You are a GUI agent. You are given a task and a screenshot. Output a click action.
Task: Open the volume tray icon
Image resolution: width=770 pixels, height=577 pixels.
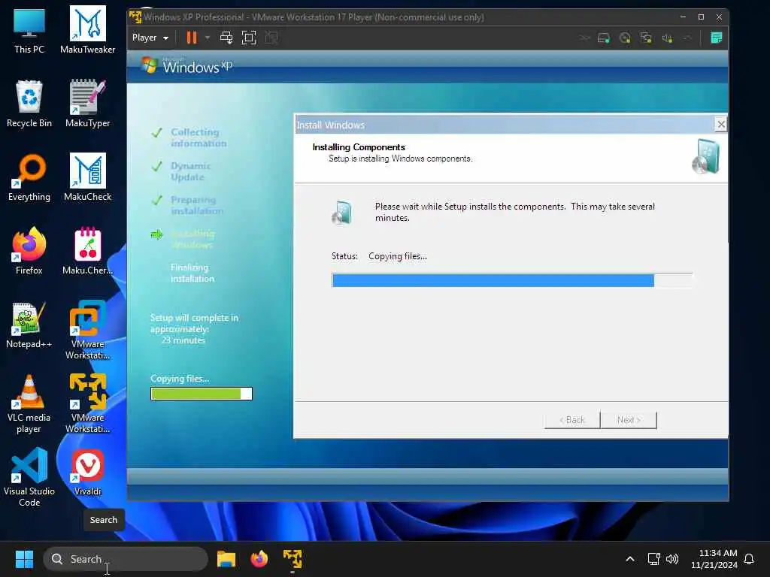(x=671, y=559)
